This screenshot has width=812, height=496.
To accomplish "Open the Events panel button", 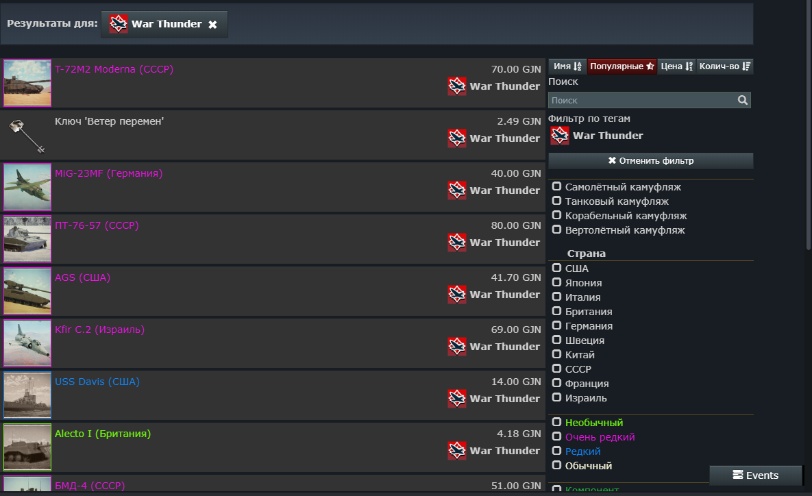I will (x=756, y=475).
